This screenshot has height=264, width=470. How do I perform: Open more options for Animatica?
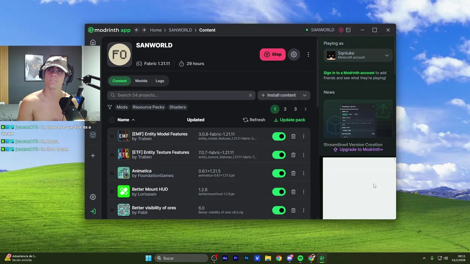click(303, 173)
